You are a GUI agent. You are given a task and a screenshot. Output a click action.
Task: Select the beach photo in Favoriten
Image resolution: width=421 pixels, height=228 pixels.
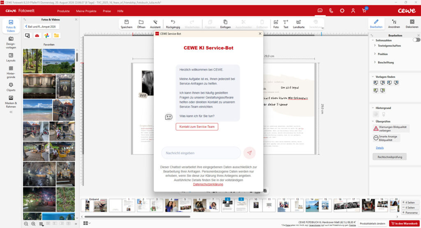(37, 110)
